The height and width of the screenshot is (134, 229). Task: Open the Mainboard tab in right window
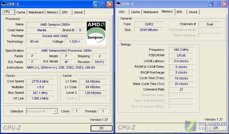[x=151, y=12]
